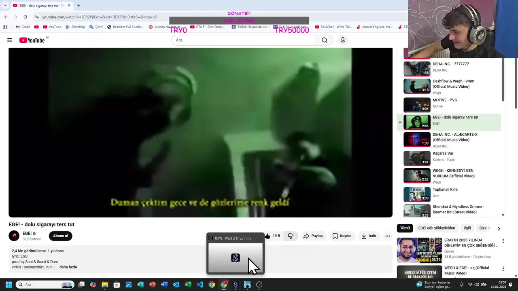Like the video (19 B thumbs up)
Screen dimensions: 518x291
pos(273,236)
